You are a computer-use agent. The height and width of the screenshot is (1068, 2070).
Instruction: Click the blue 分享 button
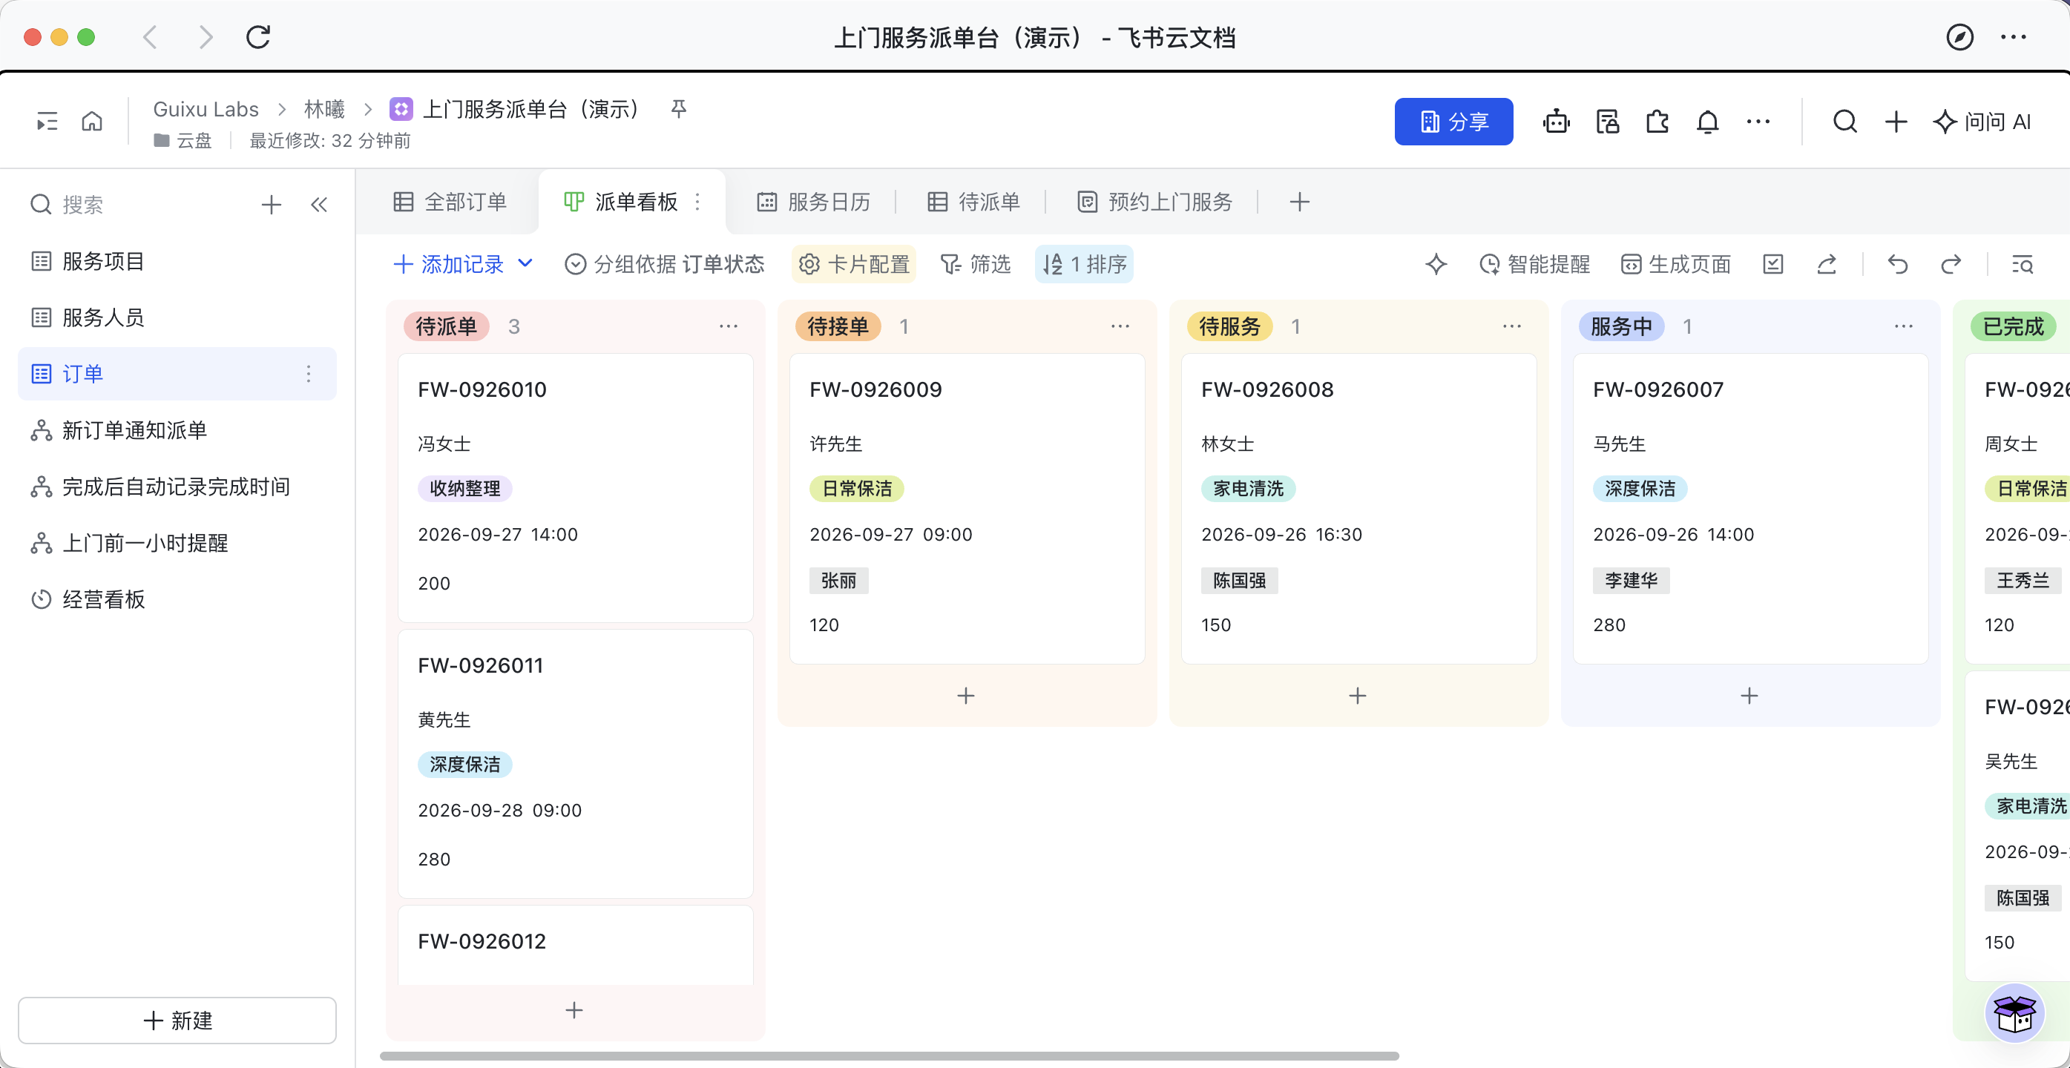tap(1453, 122)
